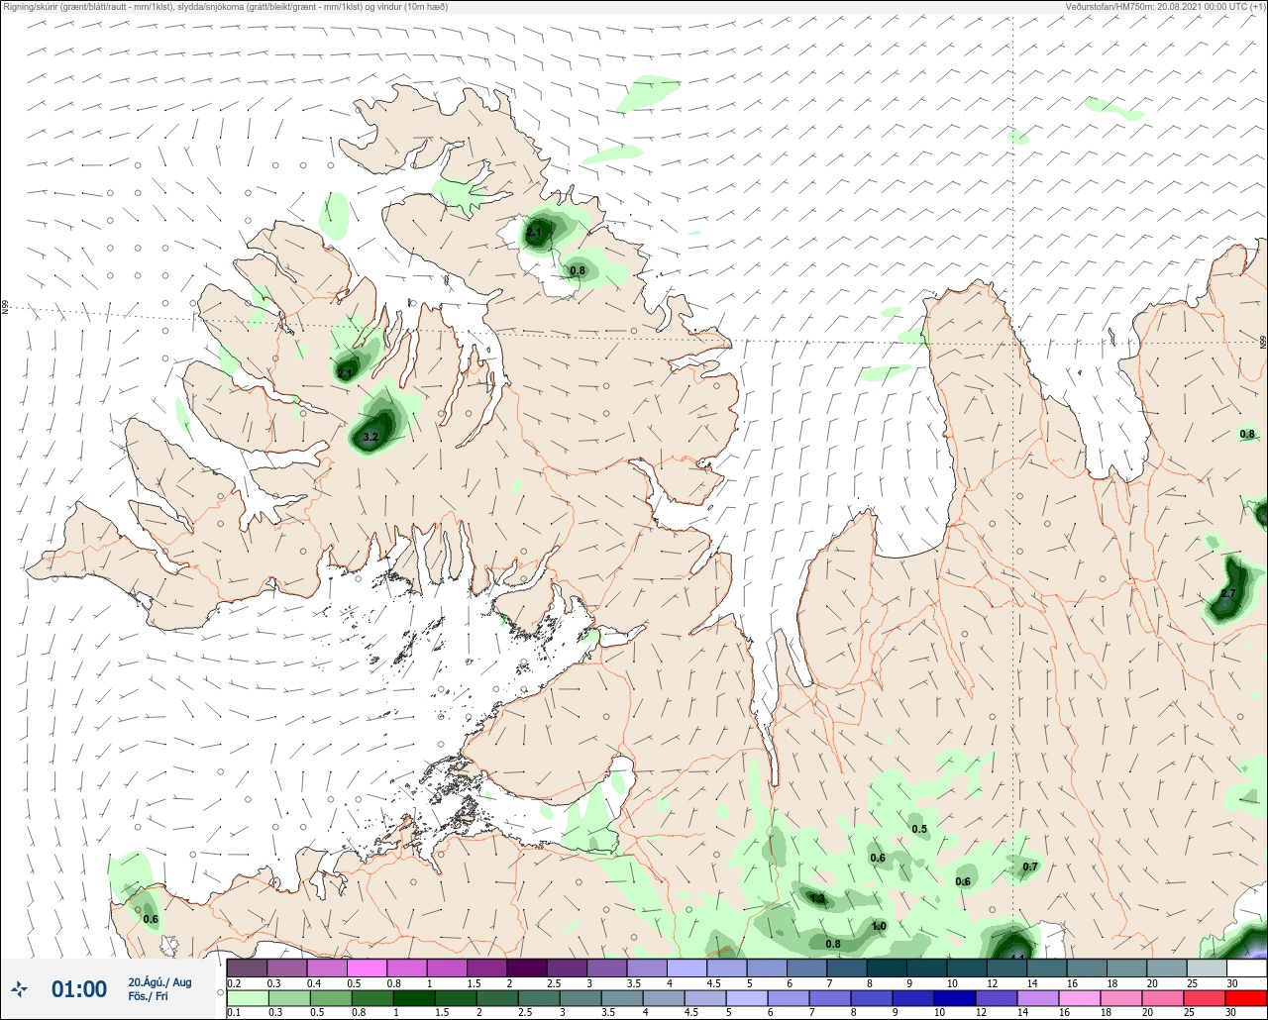Click the date label '20.Ágú./ Aug'
This screenshot has width=1268, height=1020.
pos(159,982)
